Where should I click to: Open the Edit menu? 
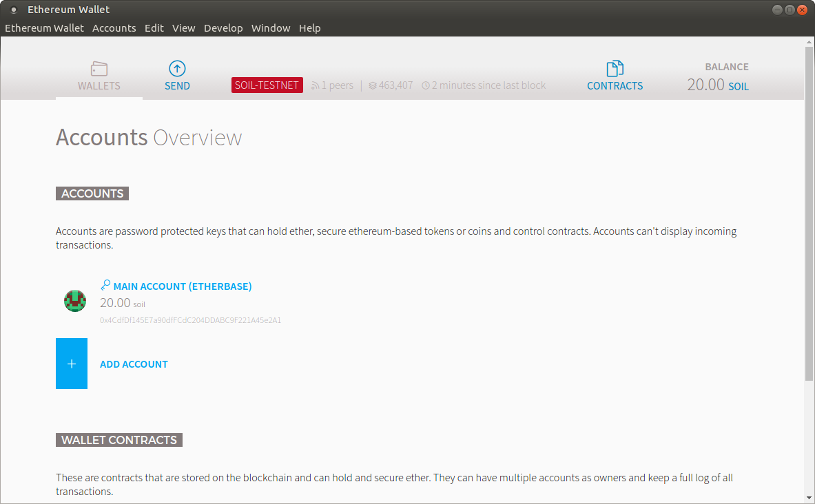[x=154, y=28]
